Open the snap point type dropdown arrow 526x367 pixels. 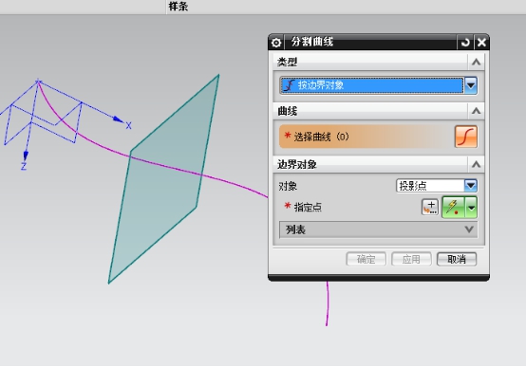pyautogui.click(x=471, y=208)
